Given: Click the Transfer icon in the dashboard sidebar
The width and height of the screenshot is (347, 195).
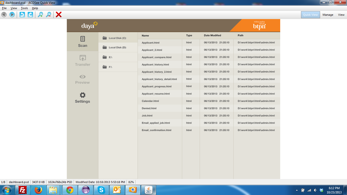Looking at the screenshot, I should point(83,58).
